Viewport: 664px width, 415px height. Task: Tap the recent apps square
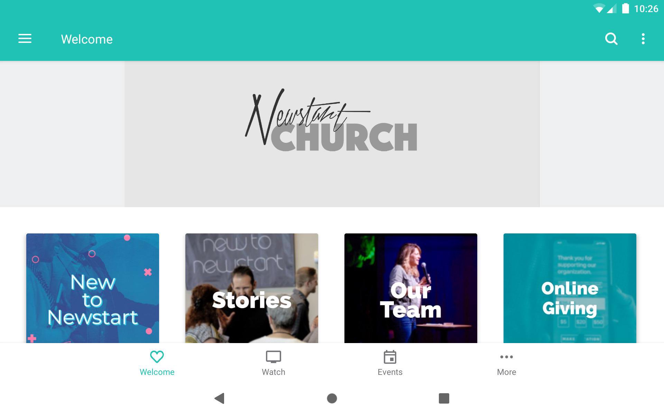(444, 398)
